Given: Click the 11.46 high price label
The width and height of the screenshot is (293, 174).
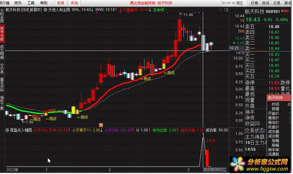Looking at the screenshot, I should (x=188, y=15).
